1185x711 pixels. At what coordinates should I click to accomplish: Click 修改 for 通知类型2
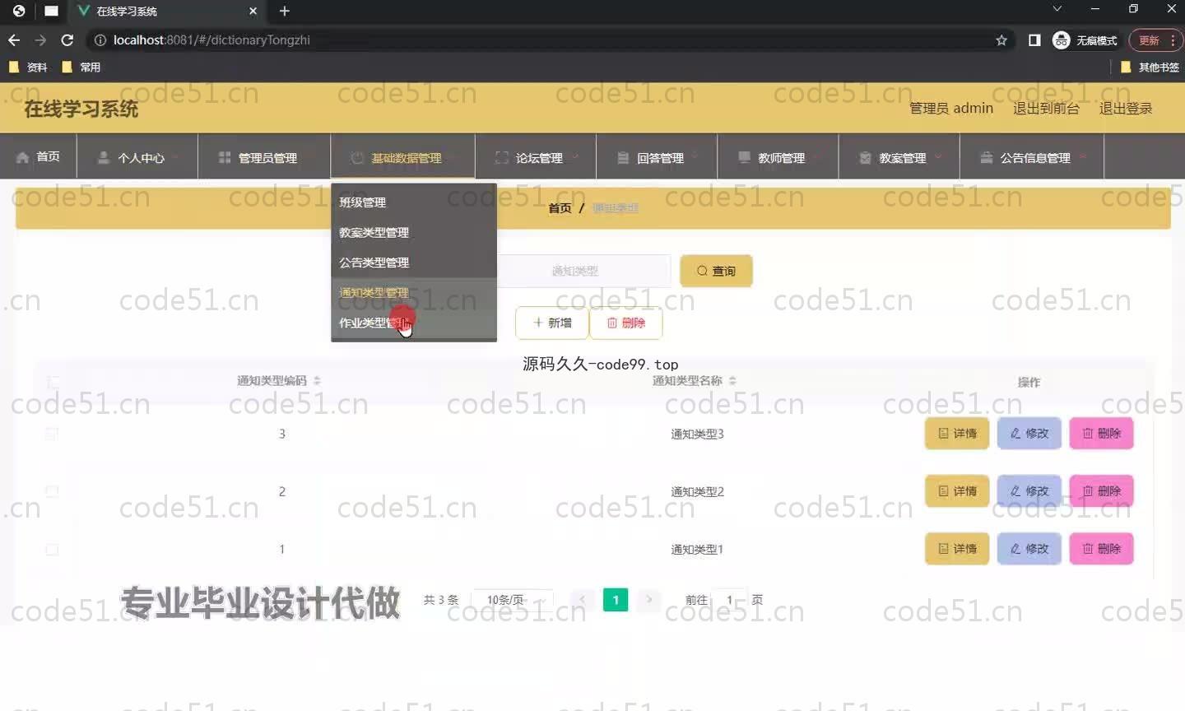pos(1029,491)
